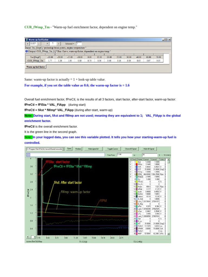Click the right cursor marker atop the graph
The width and height of the screenshot is (208, 277).
click(79, 159)
